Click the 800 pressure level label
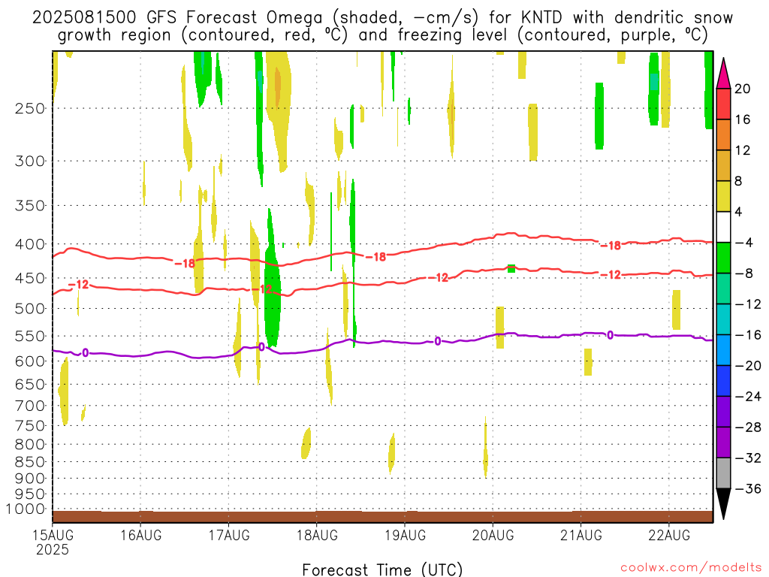The image size is (769, 577). click(30, 445)
